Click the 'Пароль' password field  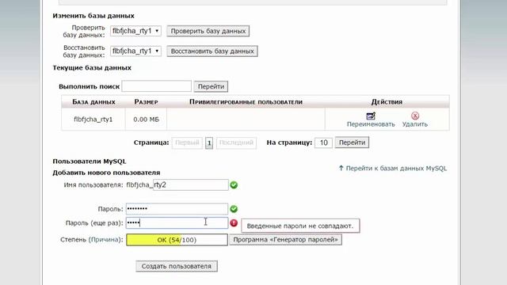point(177,209)
